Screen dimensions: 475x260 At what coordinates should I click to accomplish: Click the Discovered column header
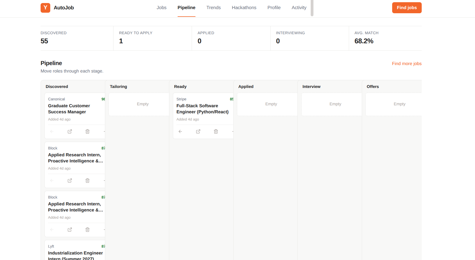57,87
